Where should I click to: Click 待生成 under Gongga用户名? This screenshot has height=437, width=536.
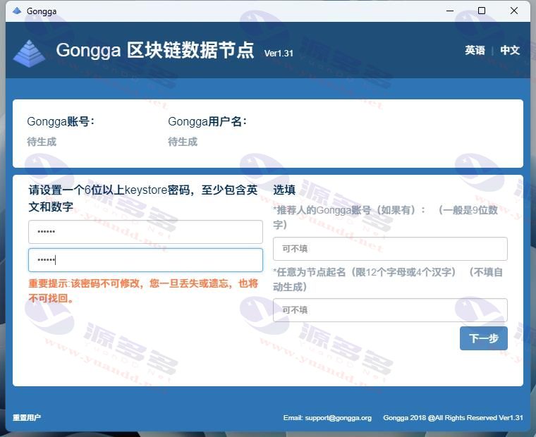pyautogui.click(x=183, y=142)
